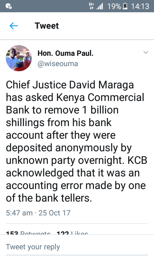Tap the signal strength bars icon

coord(99,6)
